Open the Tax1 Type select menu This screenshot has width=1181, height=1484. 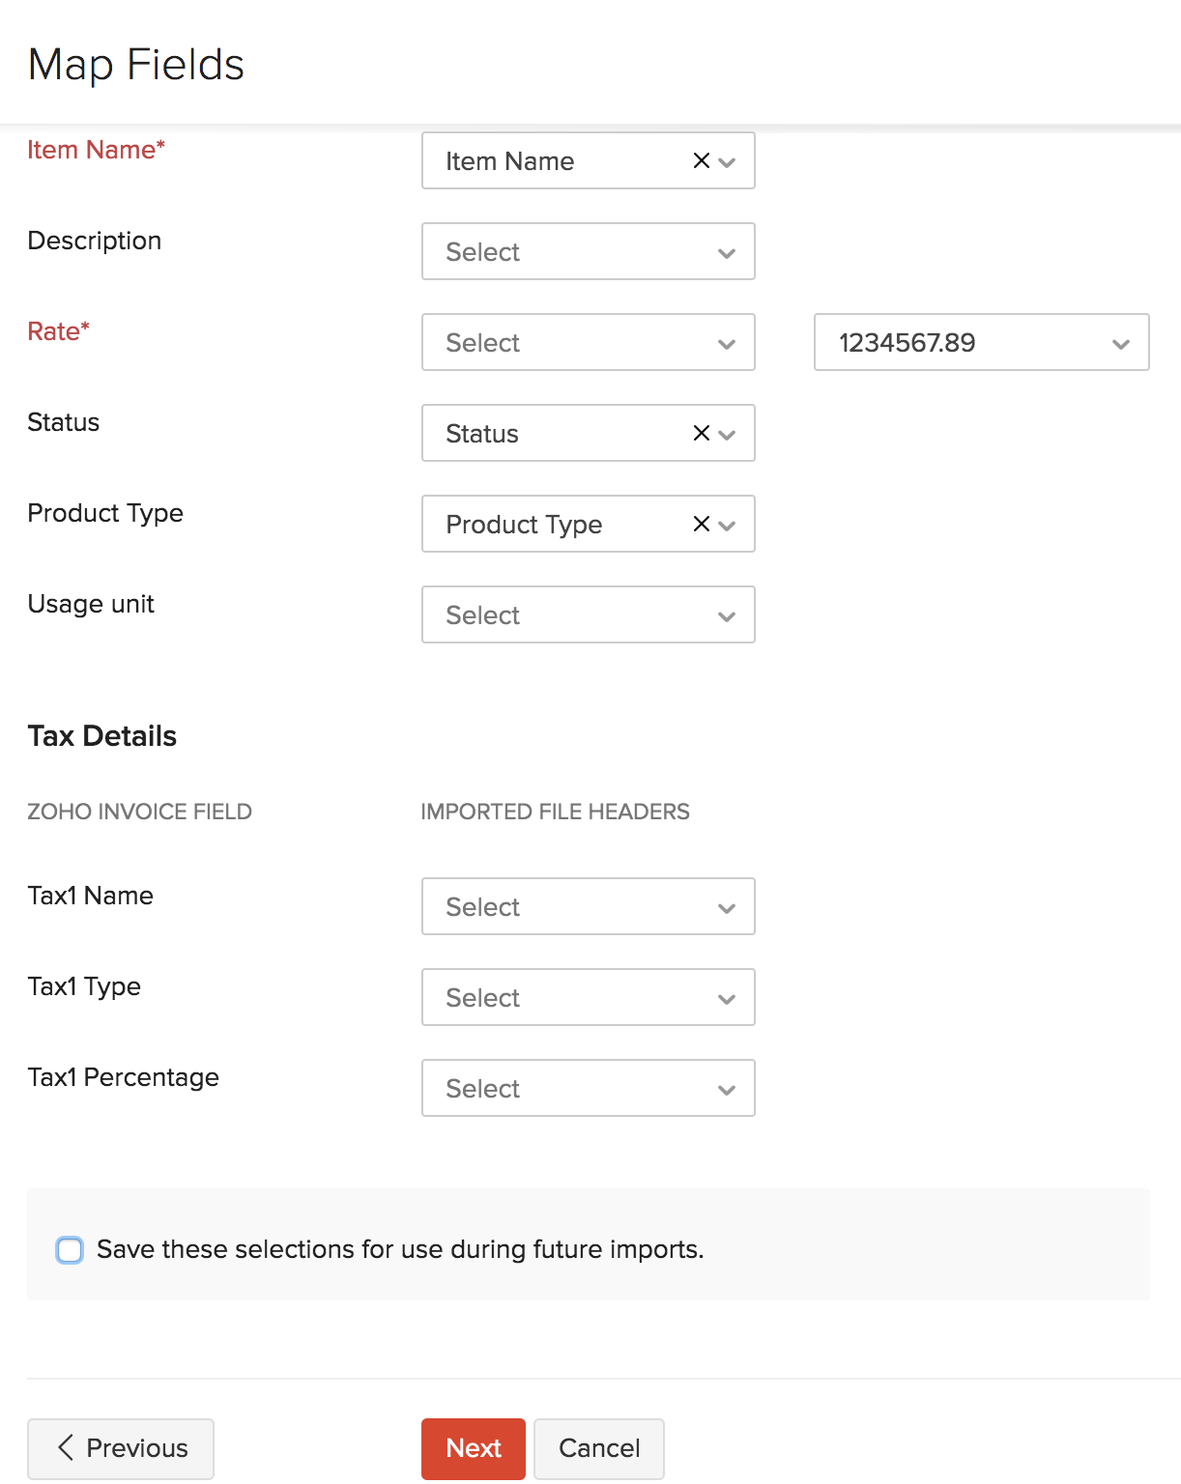click(588, 997)
